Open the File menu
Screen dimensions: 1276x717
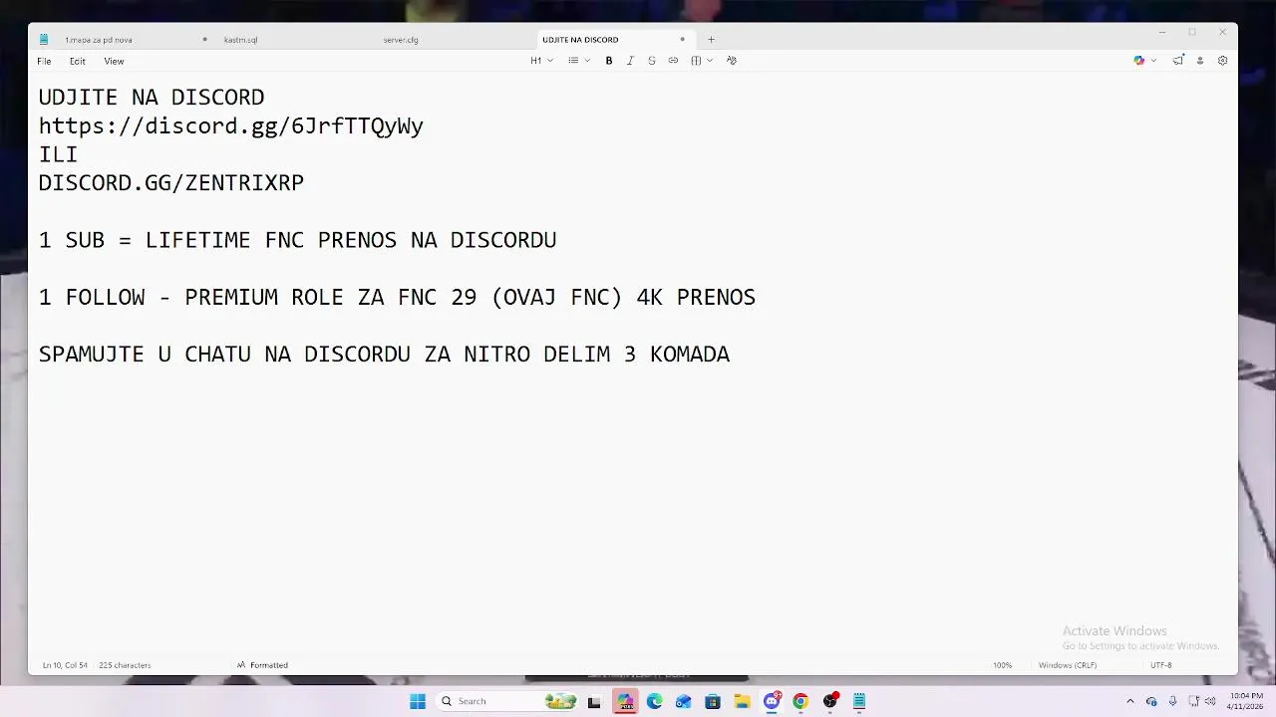pyautogui.click(x=44, y=61)
